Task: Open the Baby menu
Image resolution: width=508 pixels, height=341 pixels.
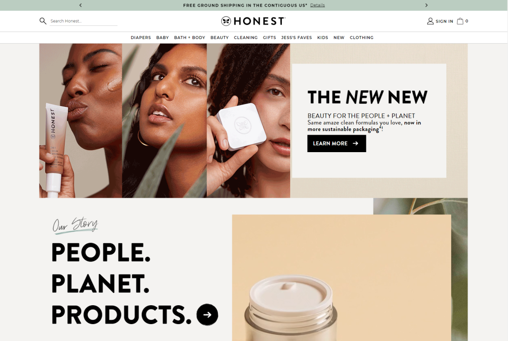Action: (162, 38)
